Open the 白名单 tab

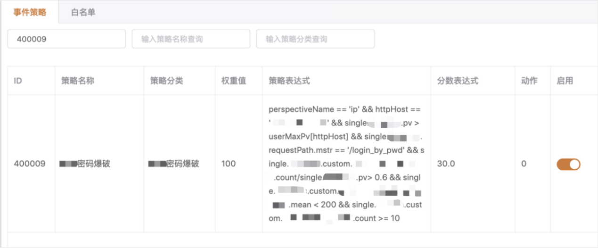click(83, 12)
